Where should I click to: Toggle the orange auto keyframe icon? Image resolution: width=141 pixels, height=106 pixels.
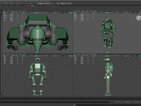pos(118,102)
